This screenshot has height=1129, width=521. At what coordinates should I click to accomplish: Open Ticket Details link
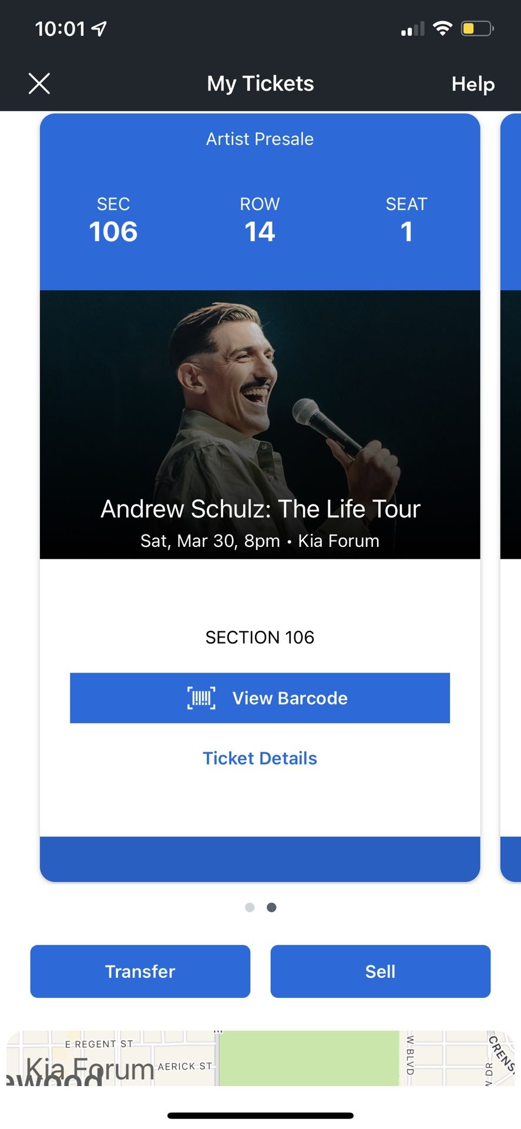point(260,759)
